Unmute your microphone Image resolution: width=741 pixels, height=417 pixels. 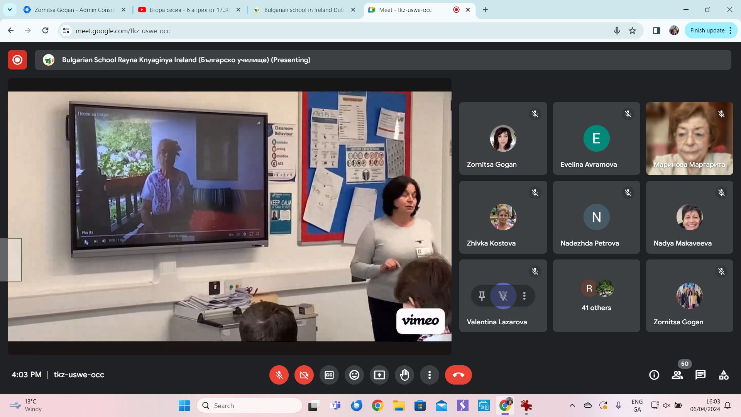(279, 375)
